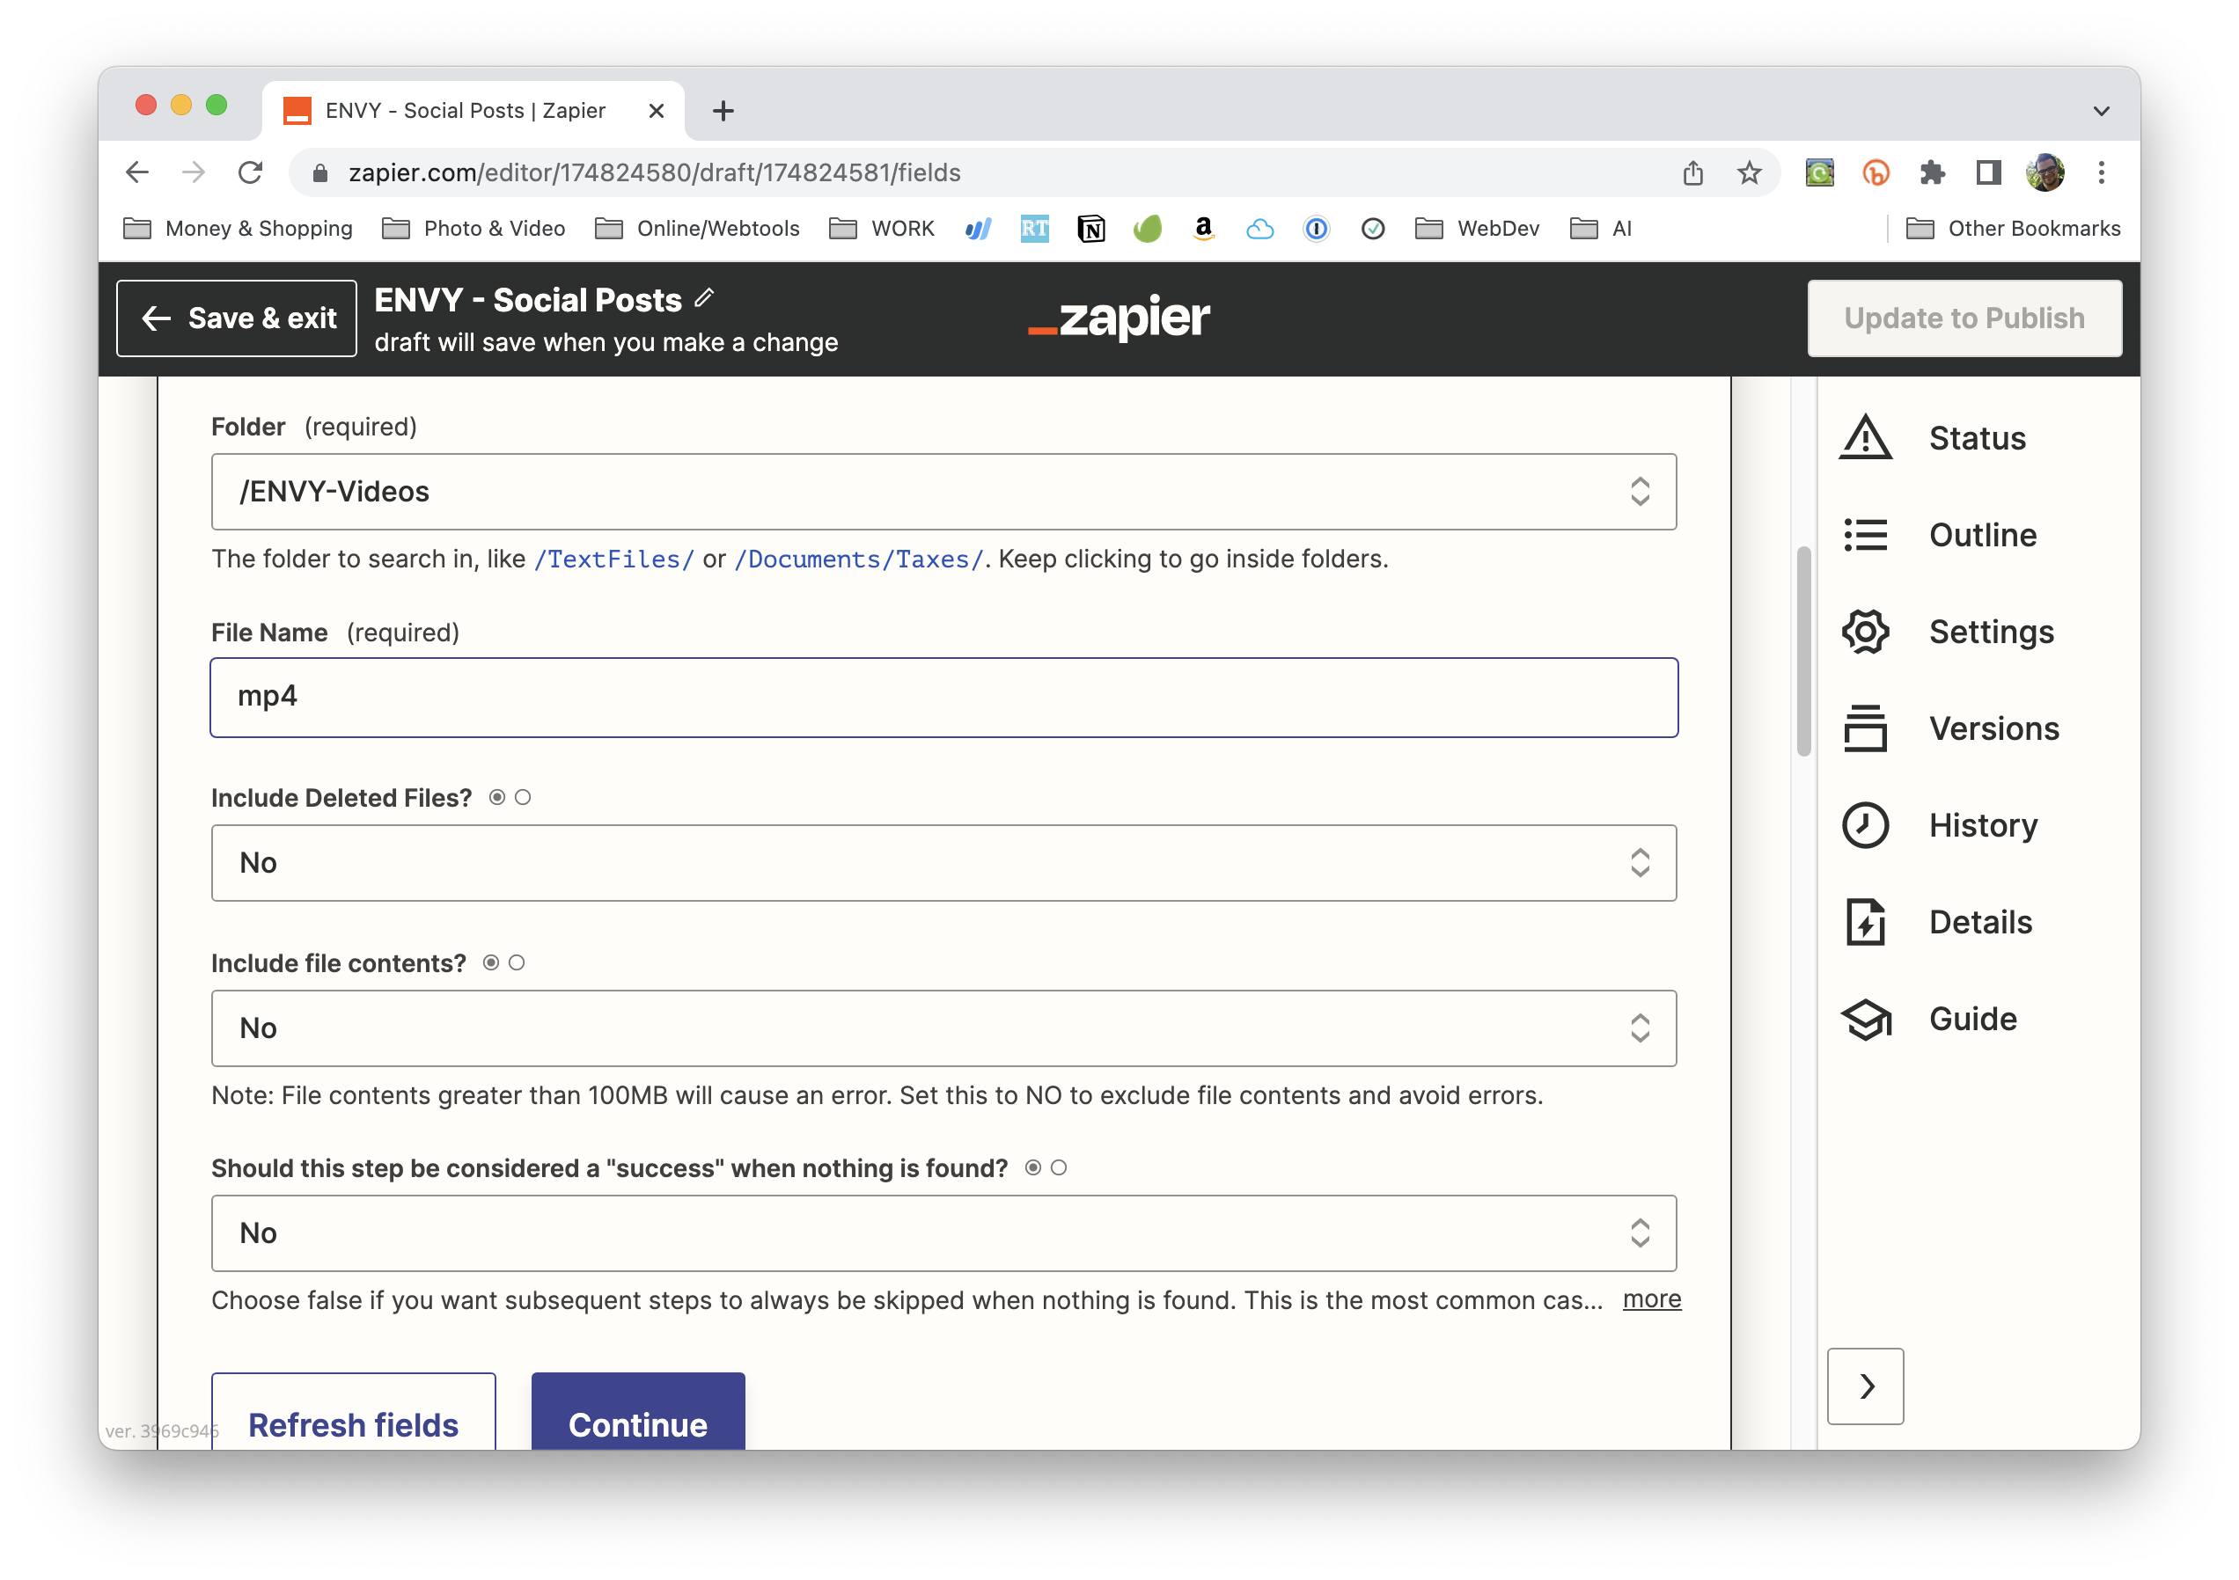
Task: Open the Amazon bookmark
Action: tap(1204, 229)
